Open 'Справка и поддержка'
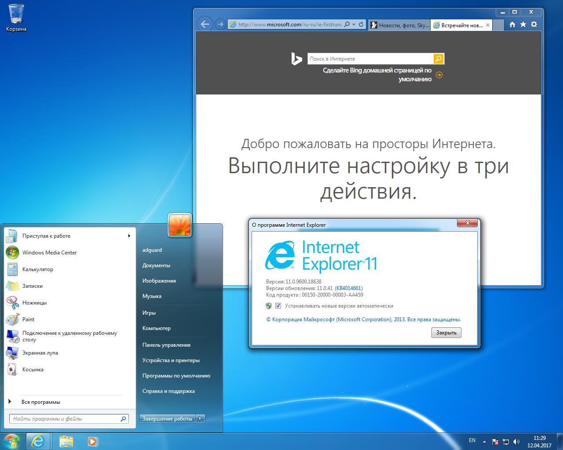 tap(168, 391)
